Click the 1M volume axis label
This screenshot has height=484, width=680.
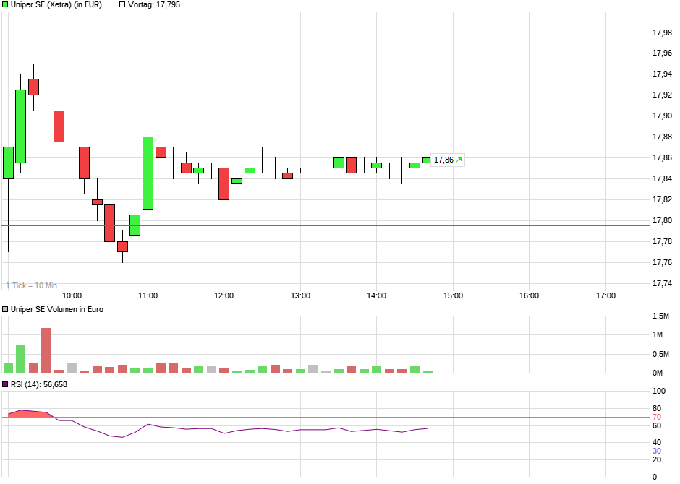click(658, 334)
